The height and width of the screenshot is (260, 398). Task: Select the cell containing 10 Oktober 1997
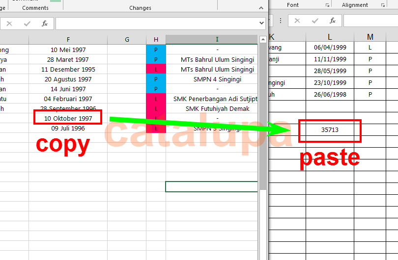click(x=68, y=118)
